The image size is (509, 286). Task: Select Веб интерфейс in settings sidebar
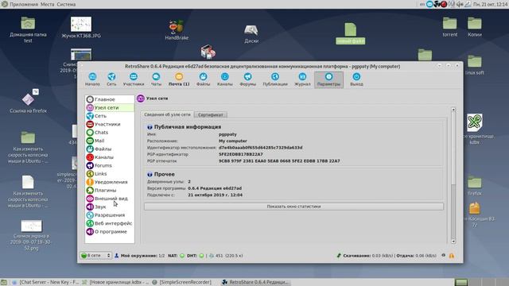pyautogui.click(x=110, y=223)
